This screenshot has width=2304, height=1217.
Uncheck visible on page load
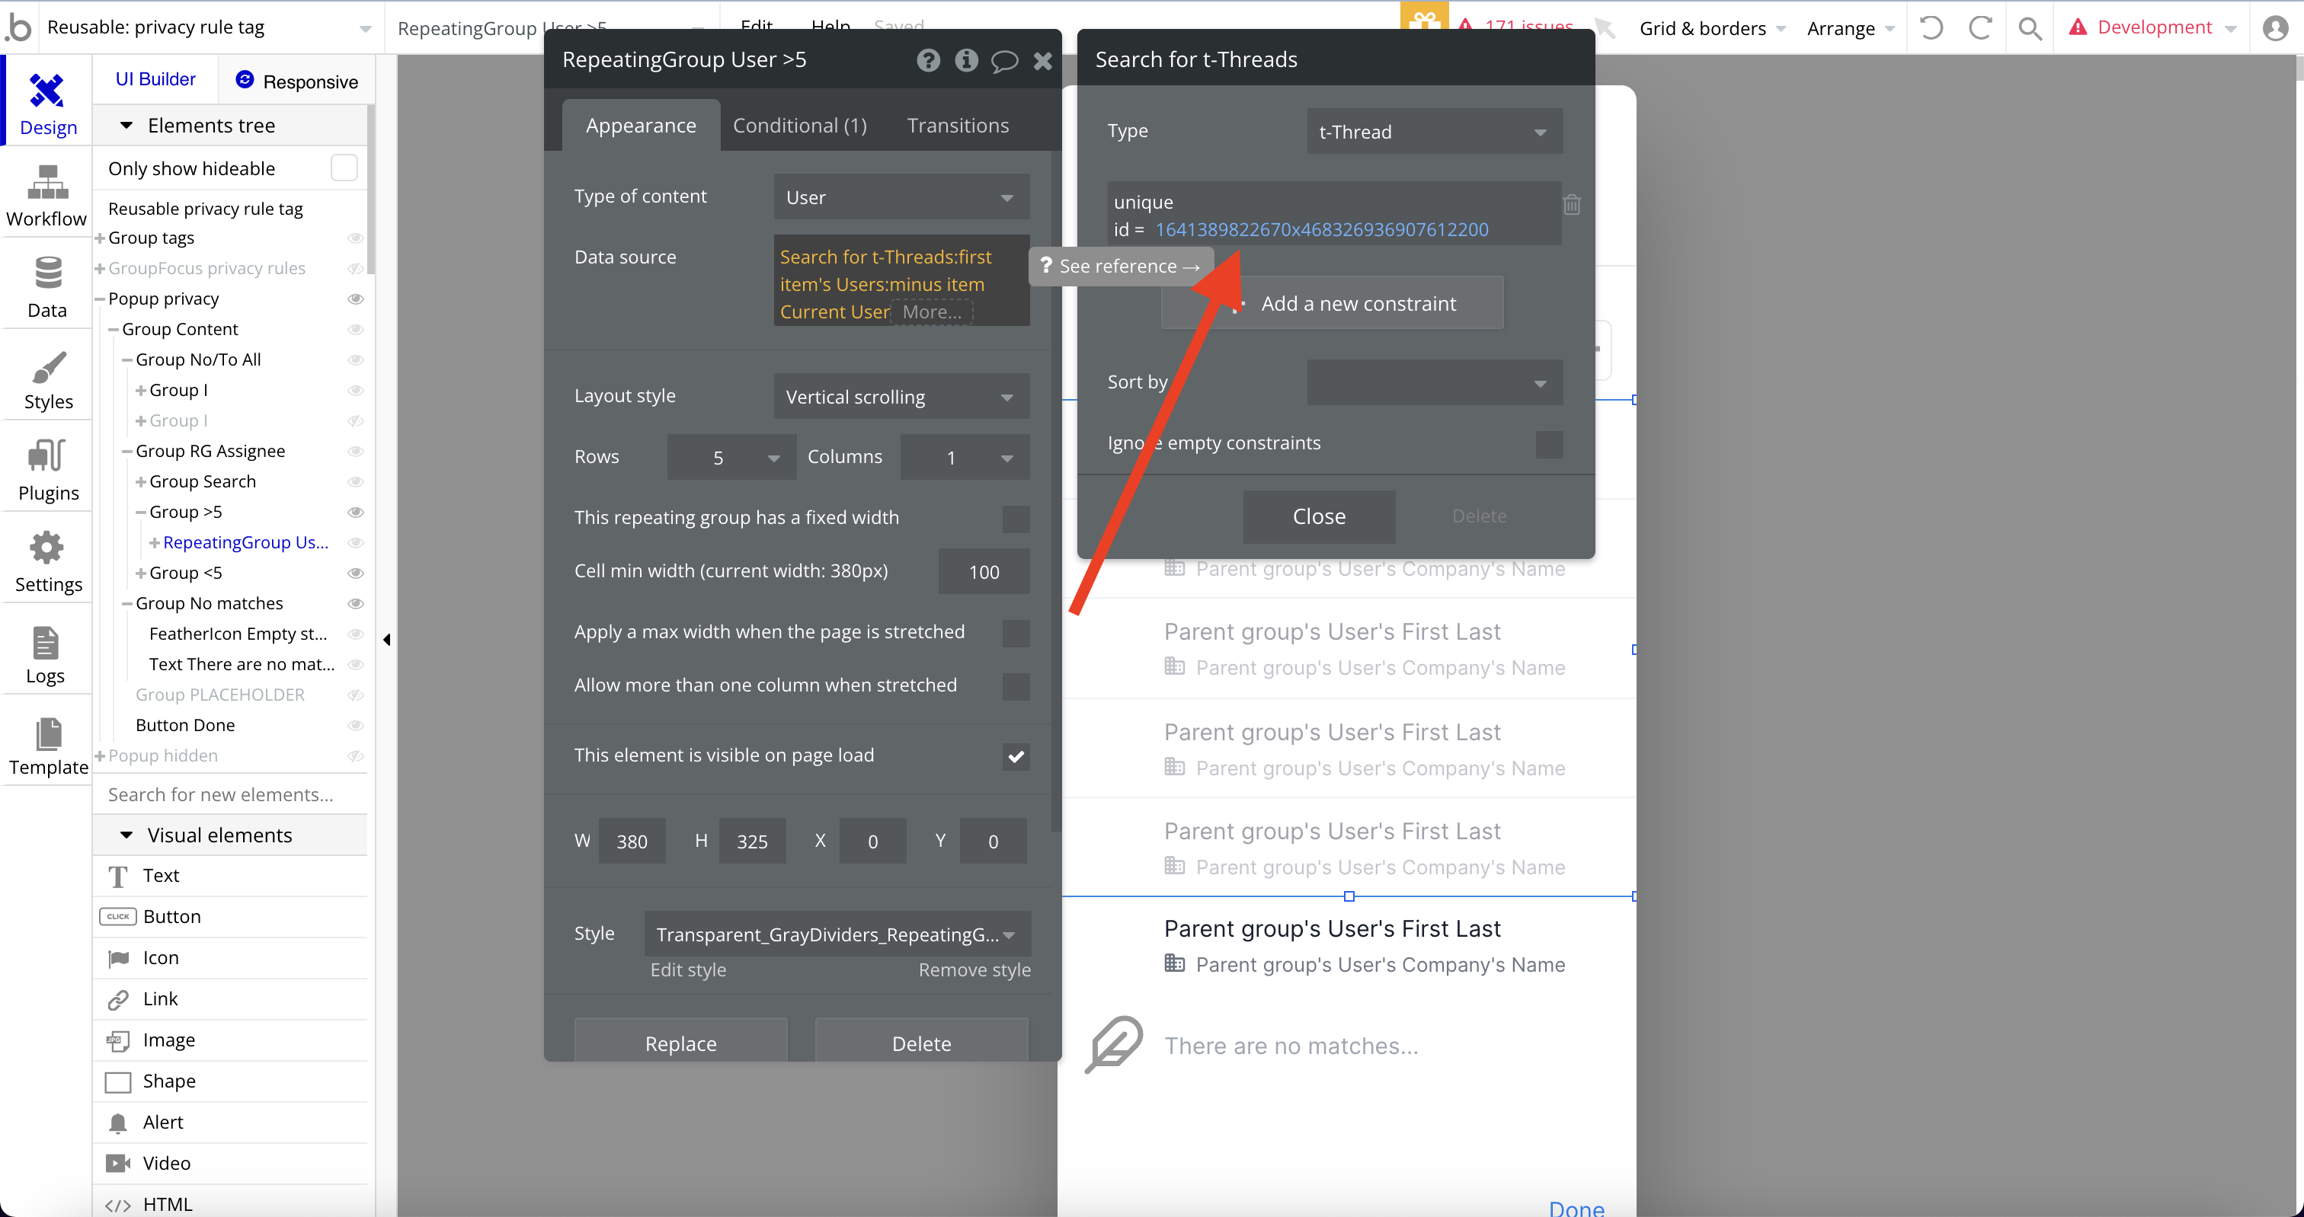tap(1015, 756)
